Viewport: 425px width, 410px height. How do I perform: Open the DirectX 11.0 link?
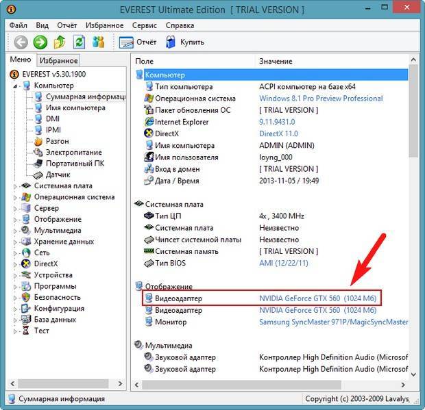click(x=278, y=133)
